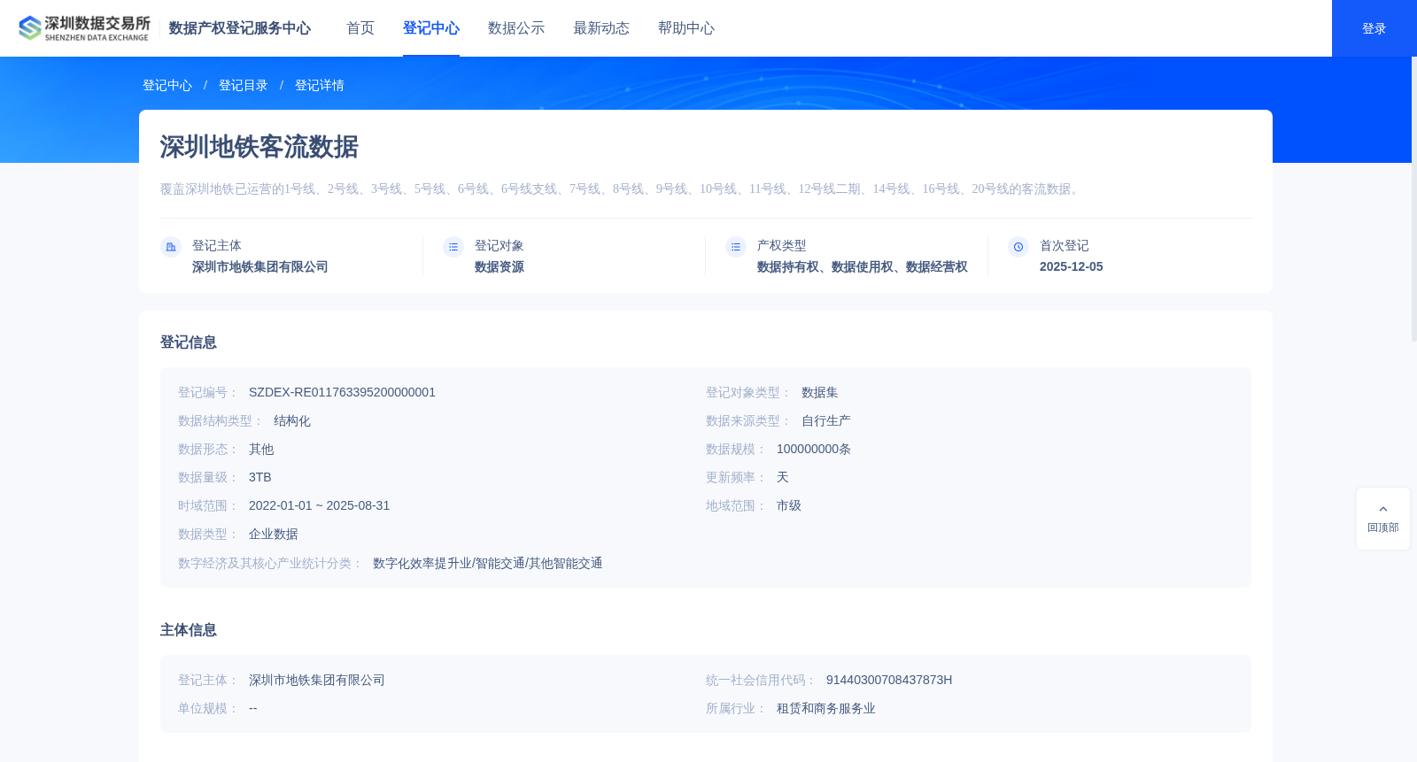Screen dimensions: 1417x762
Task: Click 登记中心 in the breadcrumb
Action: 167,85
